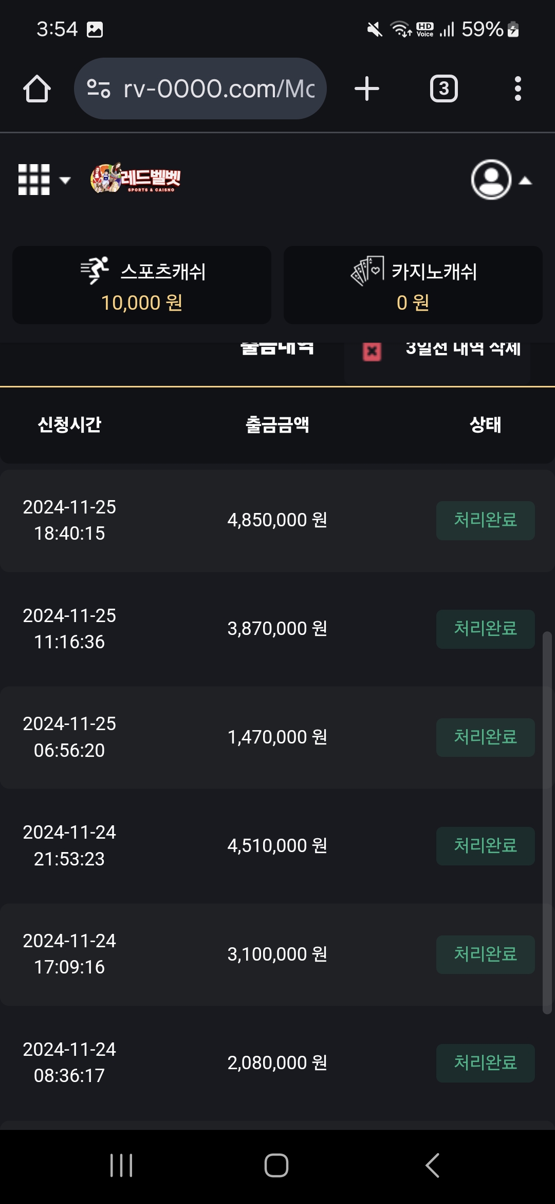Screen dimensions: 555x1204
Task: Open the tab switcher showing 3 tabs
Action: (x=443, y=88)
